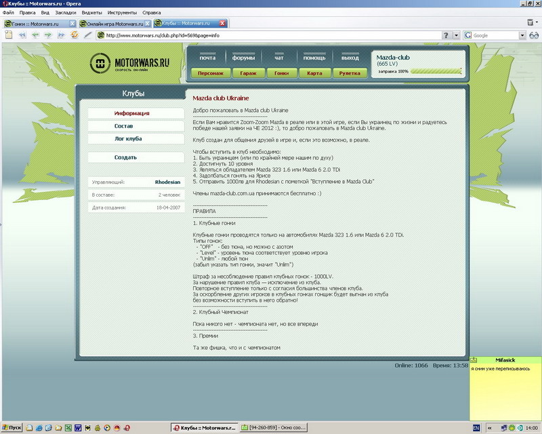This screenshot has width=542, height=434.
Task: Click the Google search engine icon
Action: [x=468, y=35]
